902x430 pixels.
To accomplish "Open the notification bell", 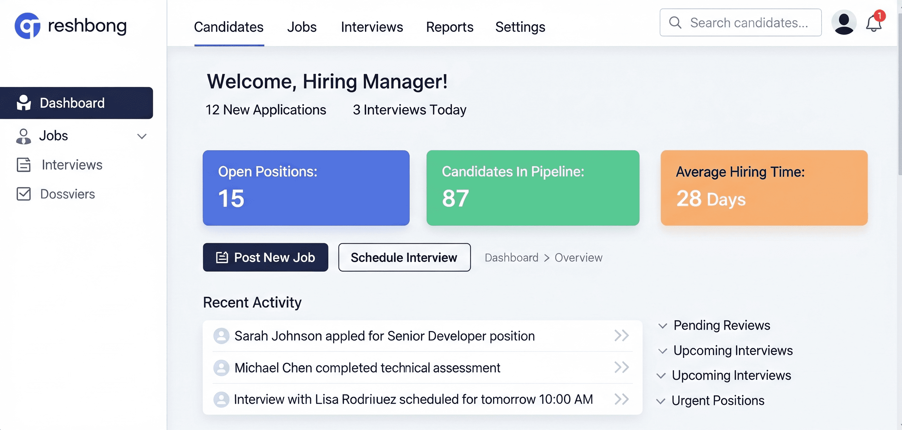I will [x=873, y=23].
